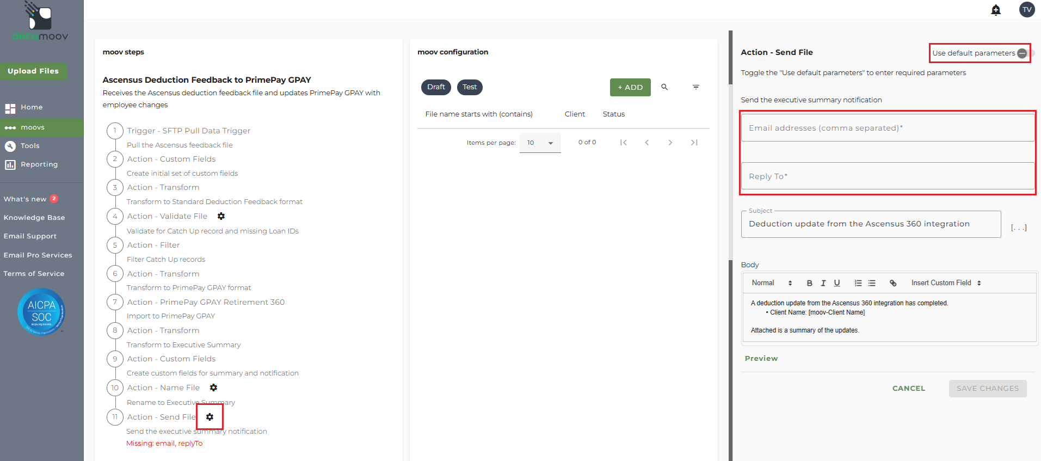This screenshot has width=1041, height=461.
Task: Click the Tools wrench icon
Action: point(10,146)
